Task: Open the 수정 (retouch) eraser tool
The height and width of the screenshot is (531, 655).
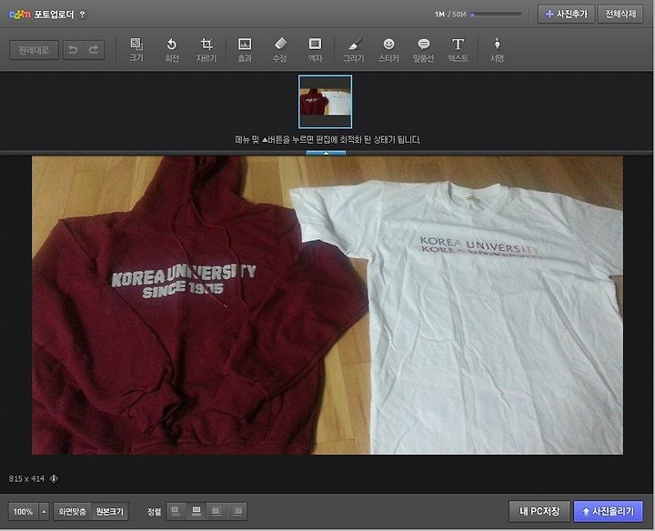Action: [x=279, y=50]
